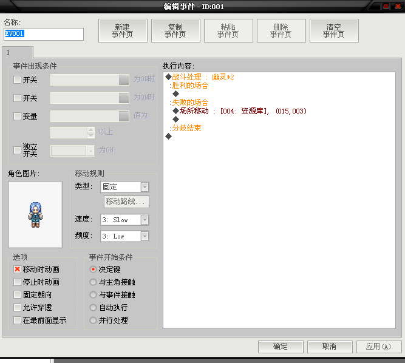Open the 速度 speed dropdown
The image size is (405, 363).
coord(145,220)
